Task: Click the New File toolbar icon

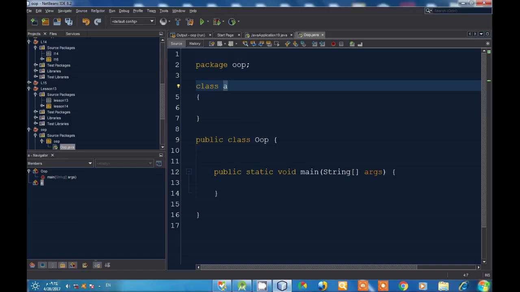Action: coord(34,21)
